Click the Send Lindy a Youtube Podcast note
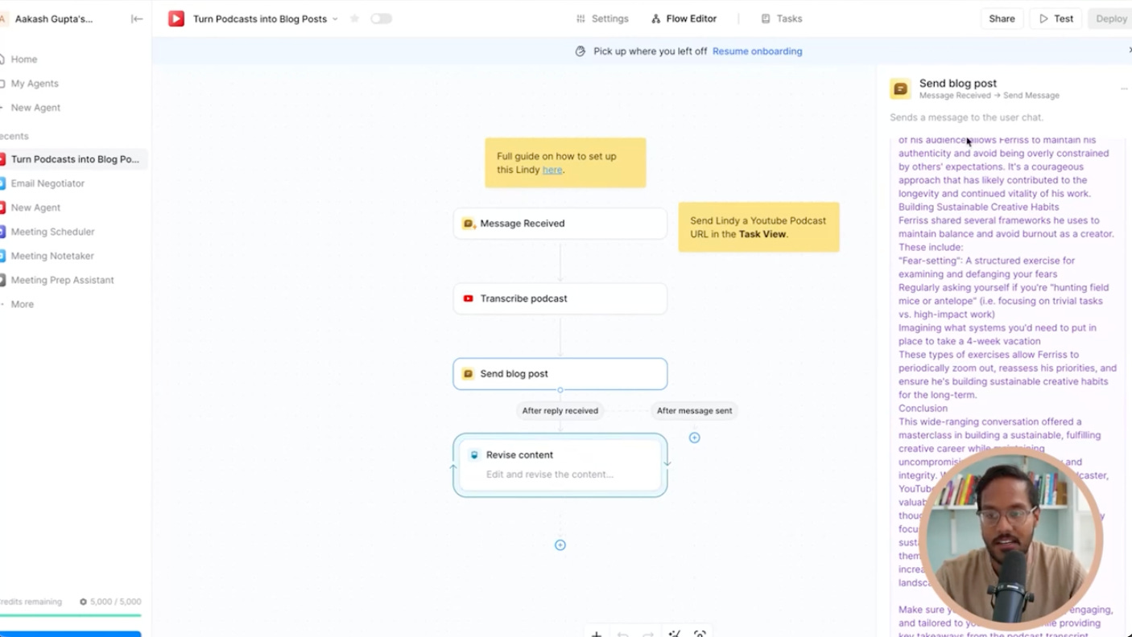The height and width of the screenshot is (637, 1132). click(x=758, y=227)
